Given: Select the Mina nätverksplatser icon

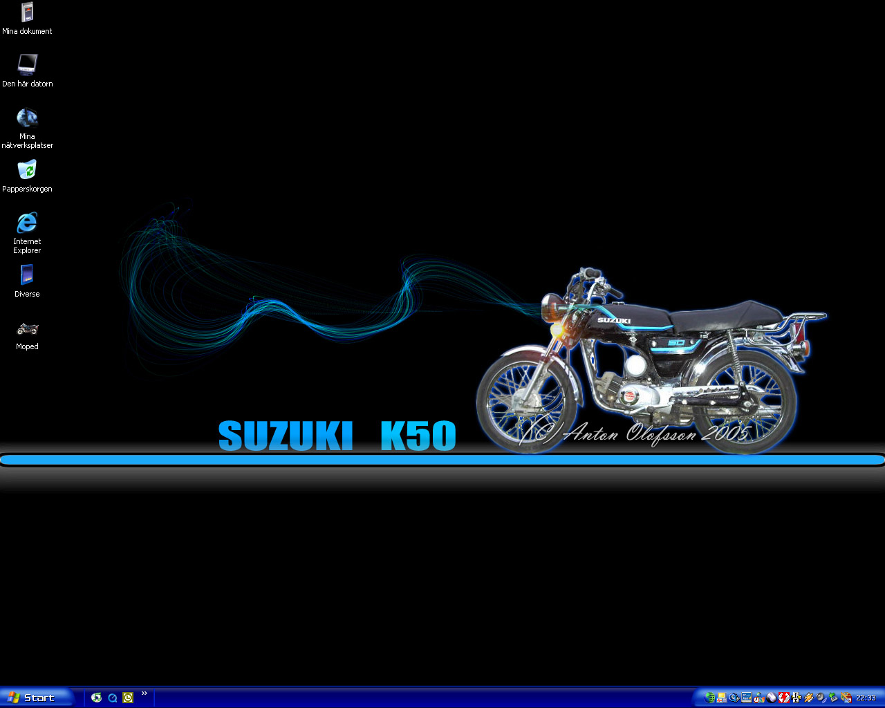Looking at the screenshot, I should point(27,128).
